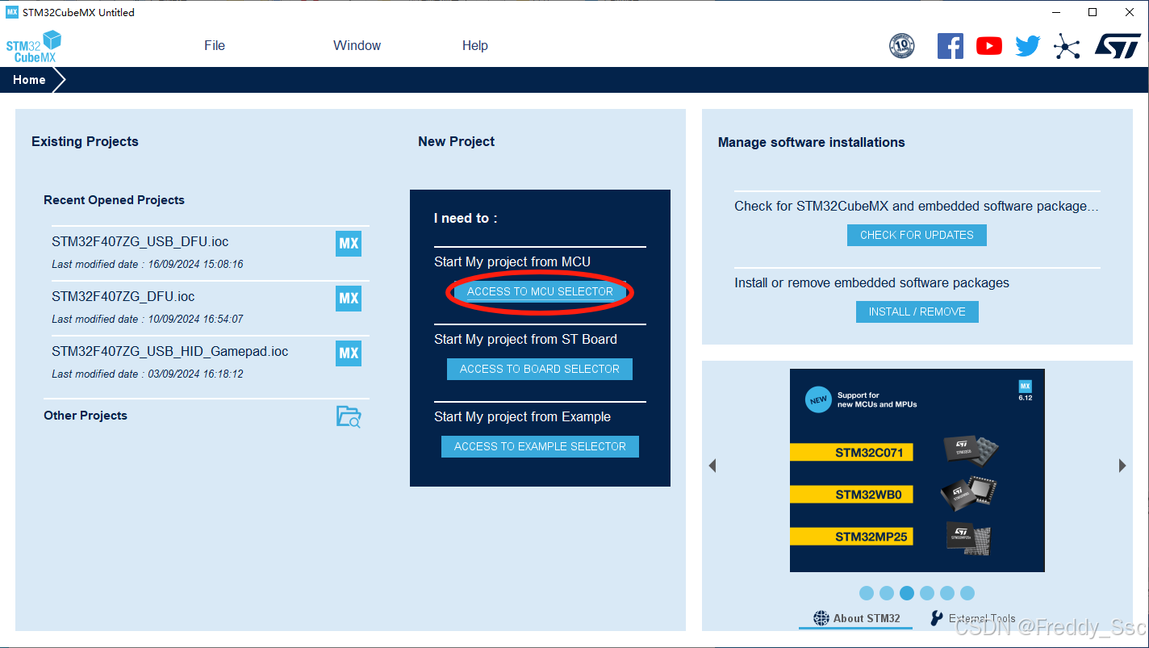Click the Other Projects label
Viewport: 1149px width, 648px height.
coord(86,416)
